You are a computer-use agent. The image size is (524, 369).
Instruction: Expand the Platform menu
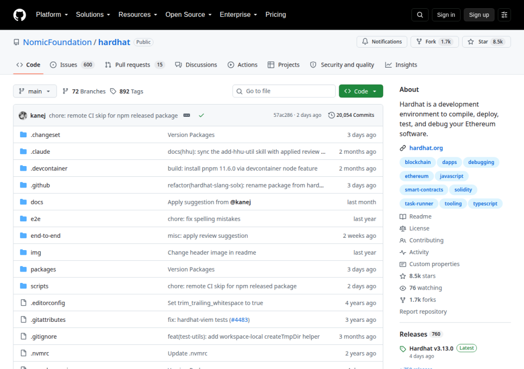(52, 15)
